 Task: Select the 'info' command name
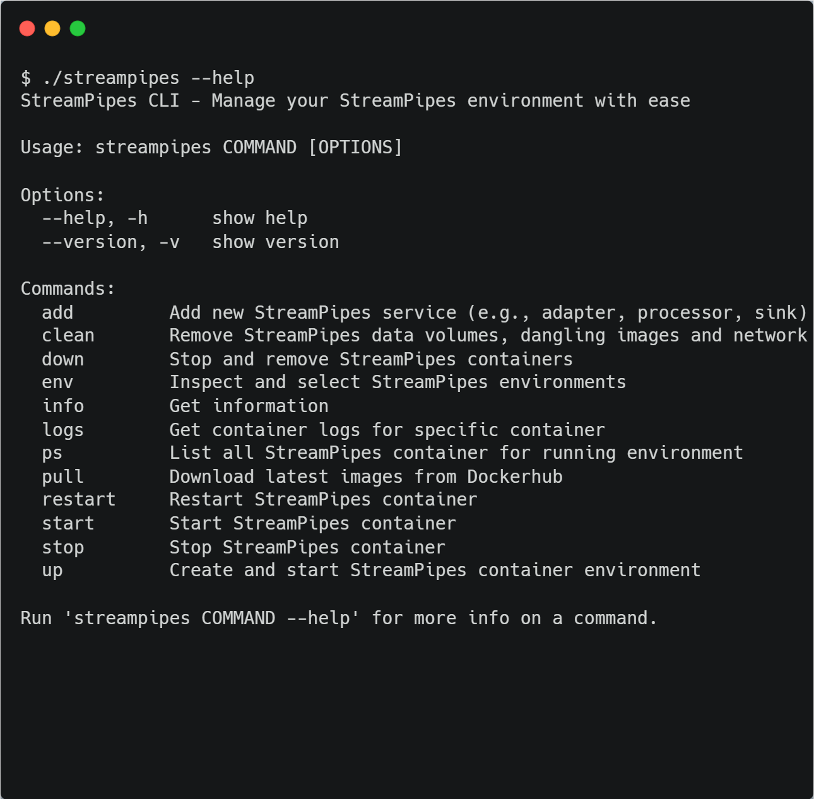click(x=63, y=406)
